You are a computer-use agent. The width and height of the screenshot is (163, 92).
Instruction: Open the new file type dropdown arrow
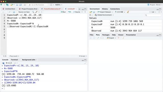click(4, 5)
